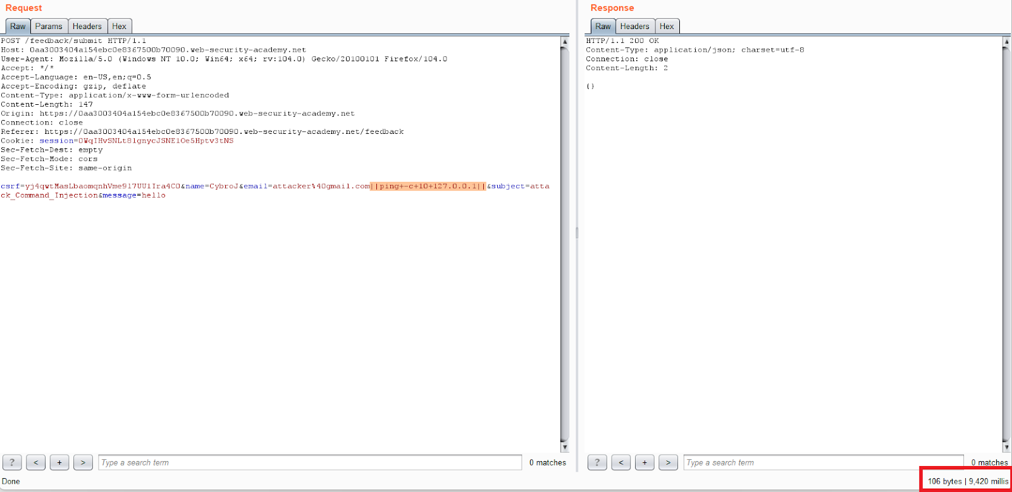The width and height of the screenshot is (1012, 492).
Task: Click the session cookie value
Action: (x=156, y=141)
